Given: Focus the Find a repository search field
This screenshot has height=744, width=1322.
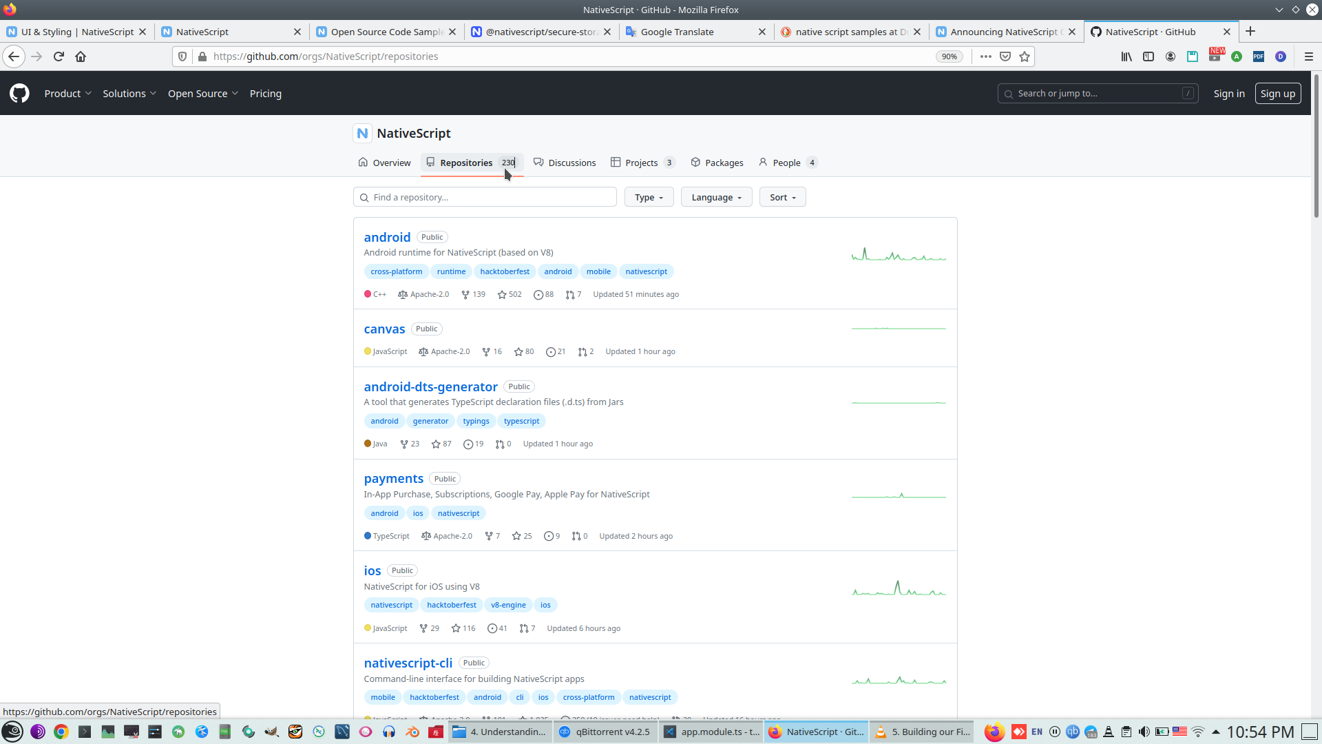Looking at the screenshot, I should 485,197.
